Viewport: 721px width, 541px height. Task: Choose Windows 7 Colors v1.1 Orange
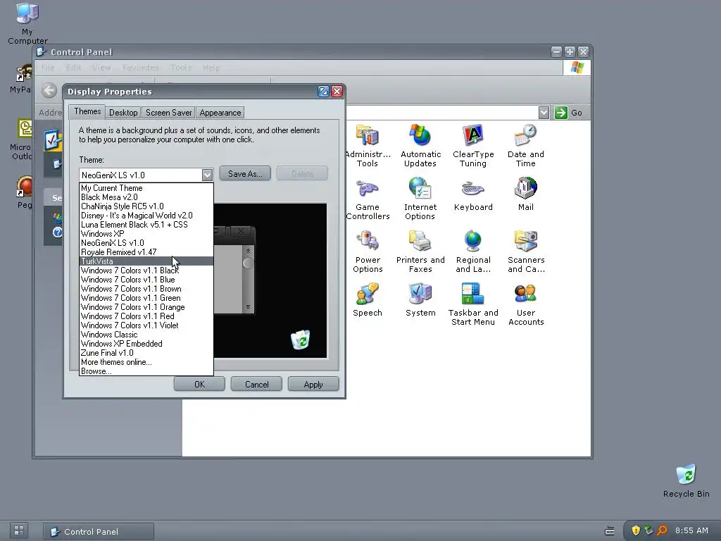[x=146, y=307]
